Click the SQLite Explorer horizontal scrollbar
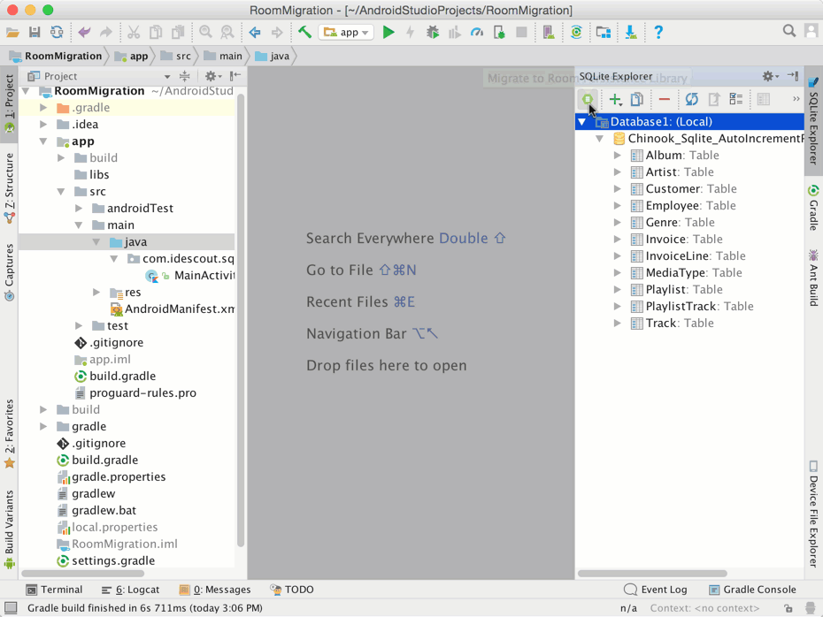Screen dimensions: 823x617 point(652,574)
